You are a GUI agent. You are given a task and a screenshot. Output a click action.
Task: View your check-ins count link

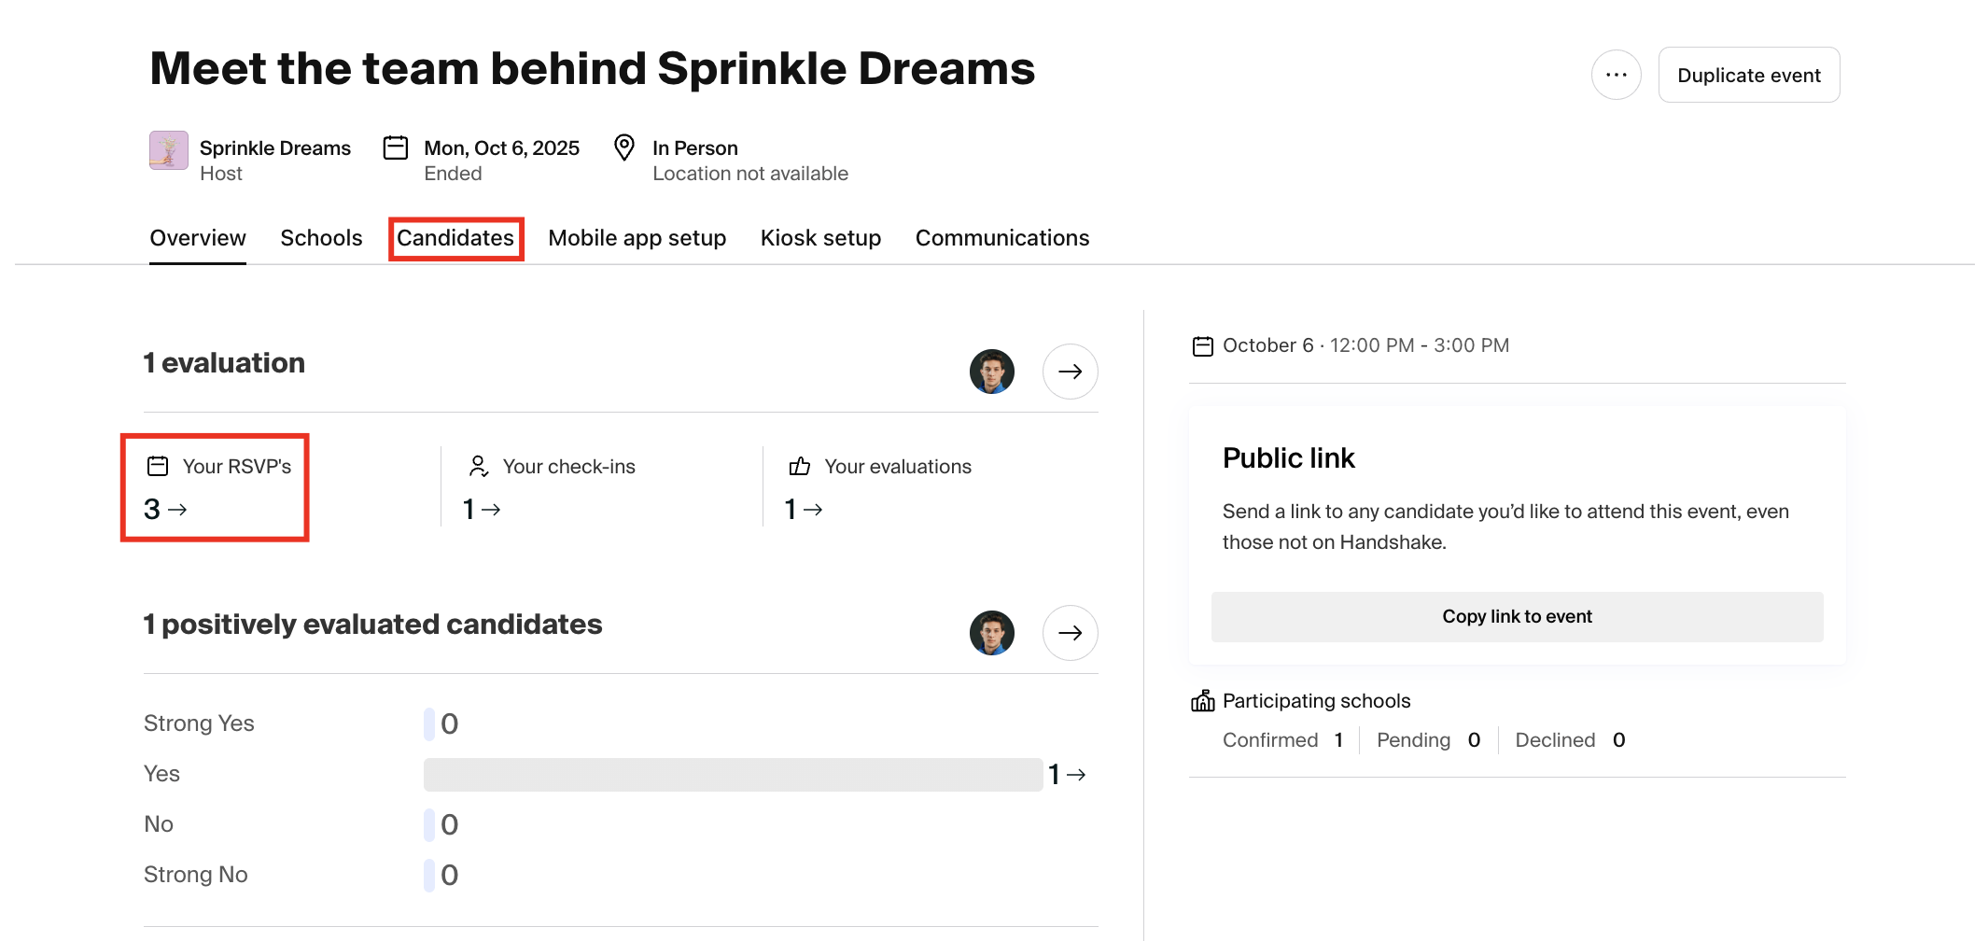coord(482,509)
